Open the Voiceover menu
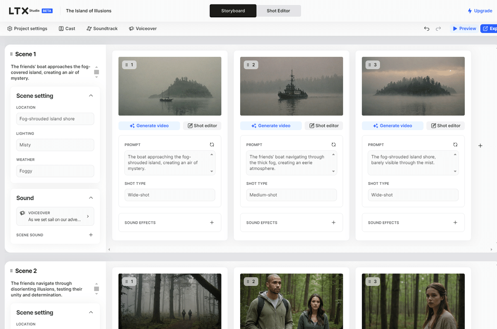This screenshot has height=329, width=497. (143, 29)
